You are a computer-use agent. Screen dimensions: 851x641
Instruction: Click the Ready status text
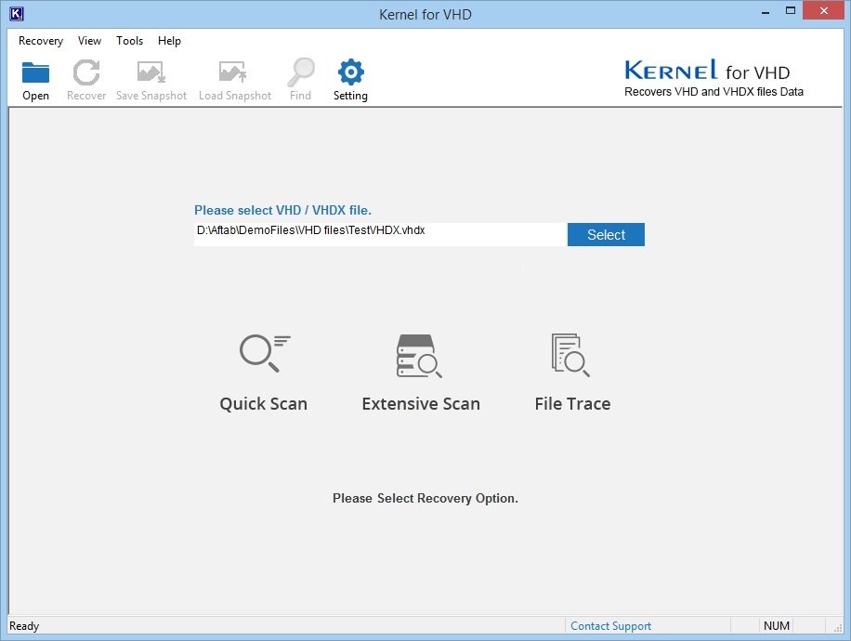24,626
